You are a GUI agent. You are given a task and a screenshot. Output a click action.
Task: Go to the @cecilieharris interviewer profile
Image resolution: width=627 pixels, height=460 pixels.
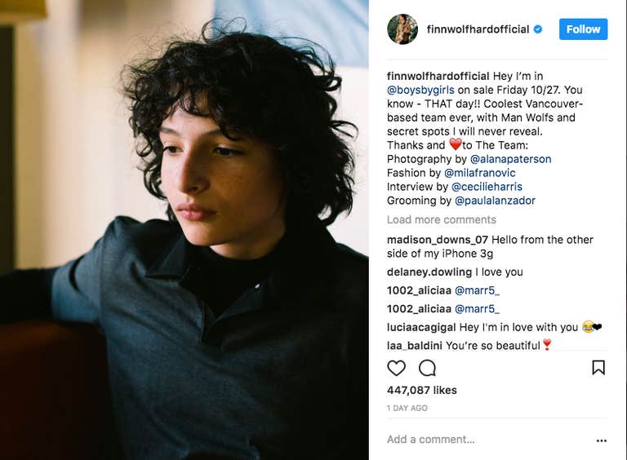pos(487,187)
